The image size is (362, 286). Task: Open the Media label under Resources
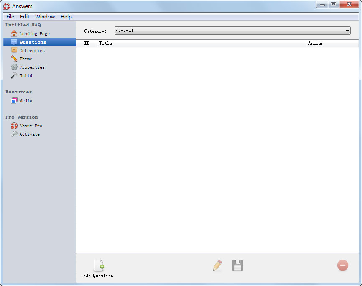pyautogui.click(x=25, y=101)
